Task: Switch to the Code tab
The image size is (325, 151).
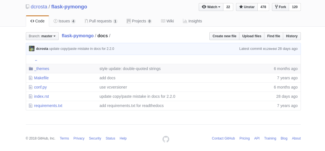Action: [x=38, y=21]
